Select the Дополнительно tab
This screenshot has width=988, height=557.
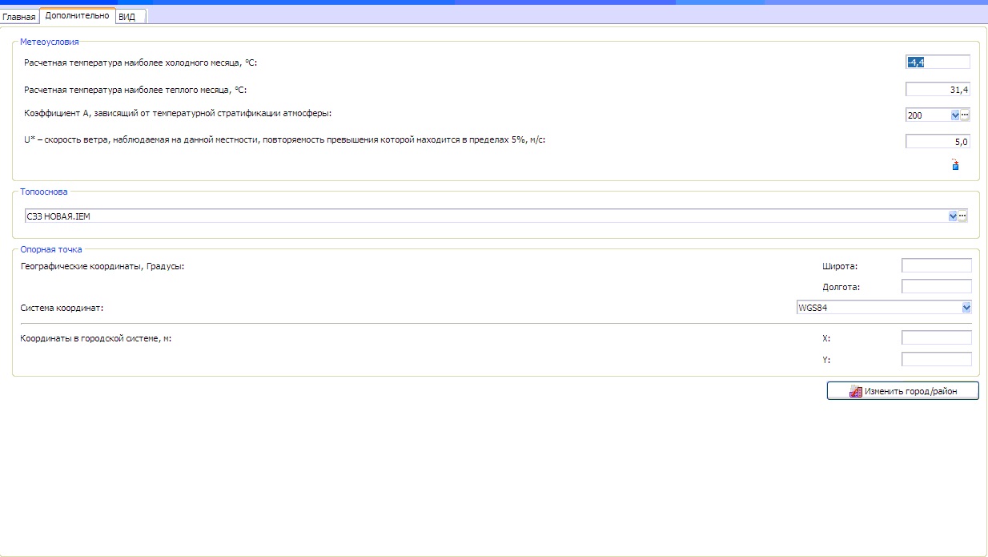point(77,15)
